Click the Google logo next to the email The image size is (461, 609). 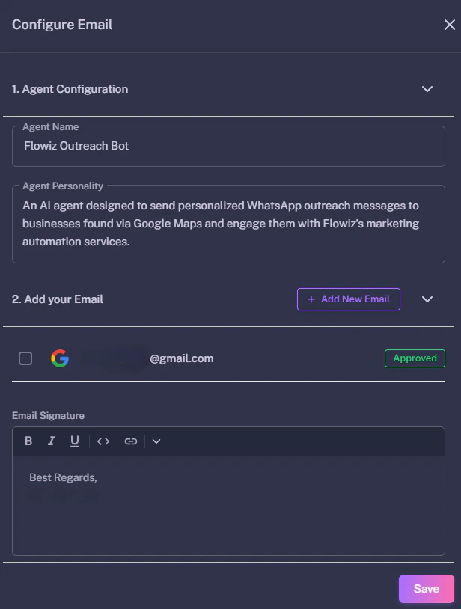click(x=60, y=358)
